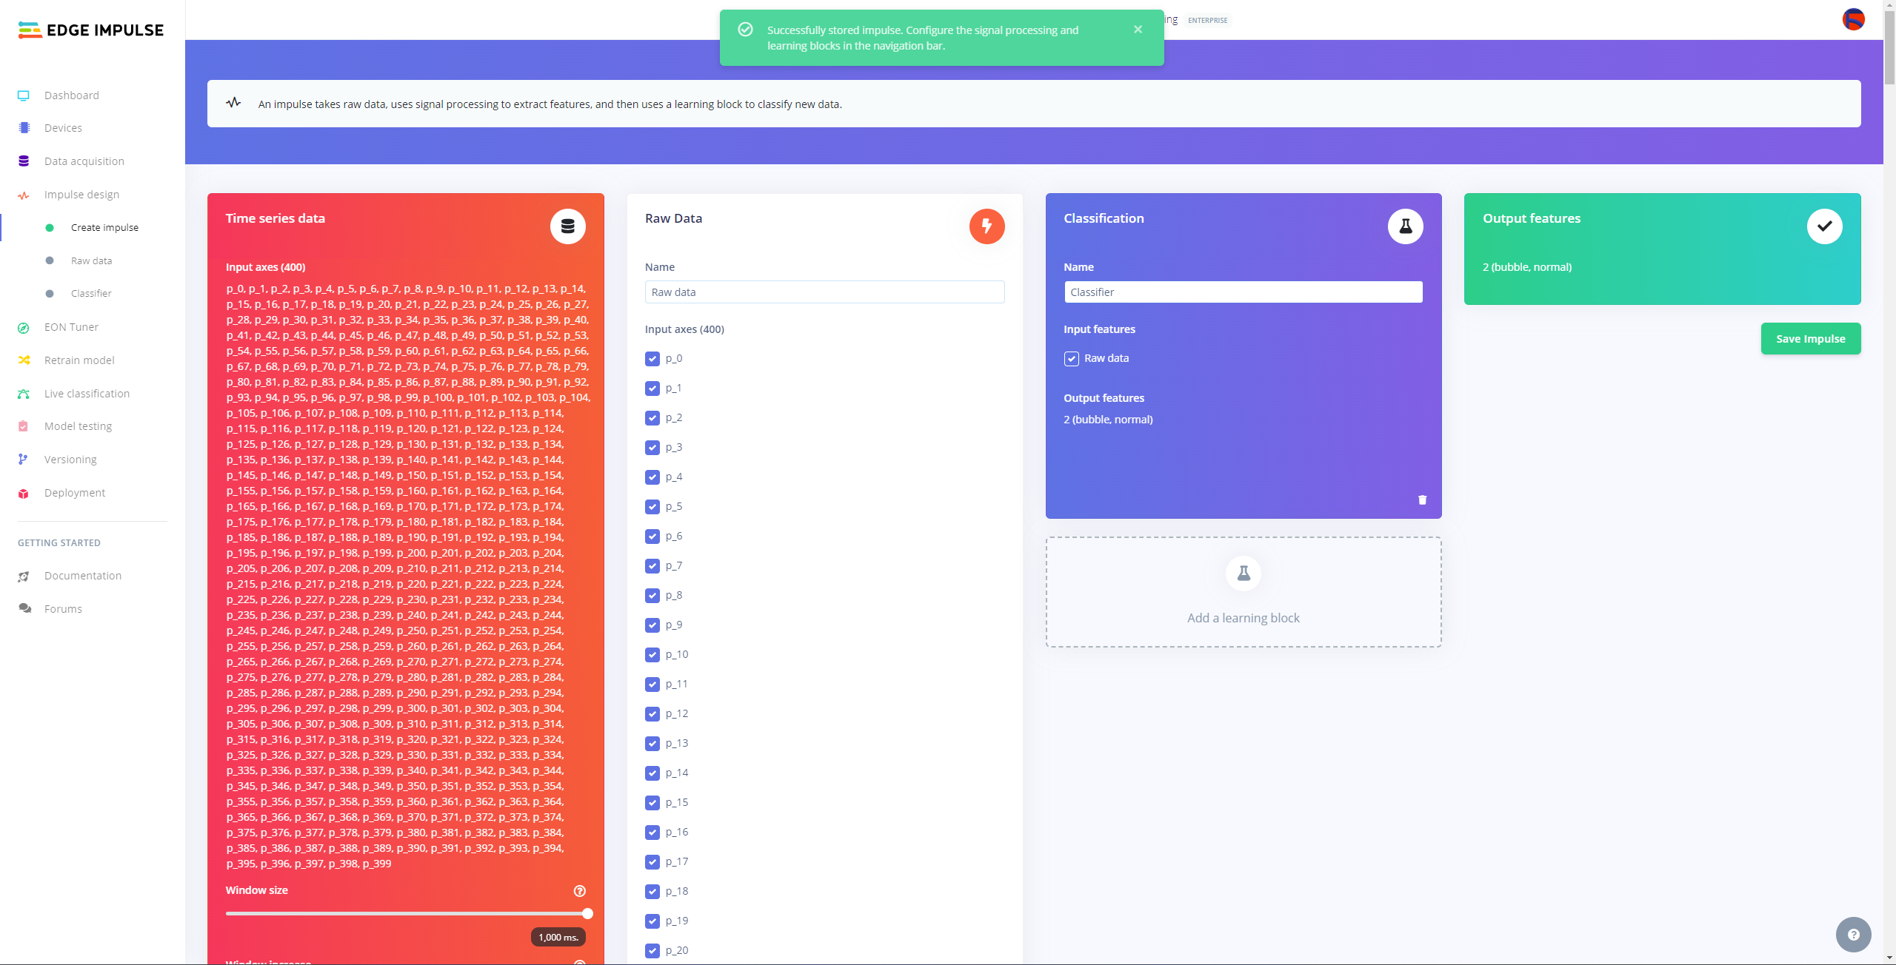Click the Classifier name input field
Image resolution: width=1896 pixels, height=965 pixels.
click(x=1243, y=292)
